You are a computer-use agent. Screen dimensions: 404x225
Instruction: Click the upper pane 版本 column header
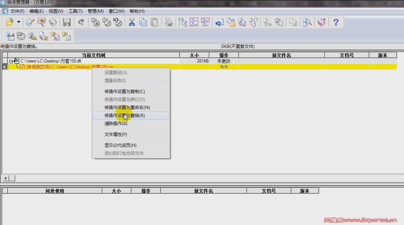383,55
